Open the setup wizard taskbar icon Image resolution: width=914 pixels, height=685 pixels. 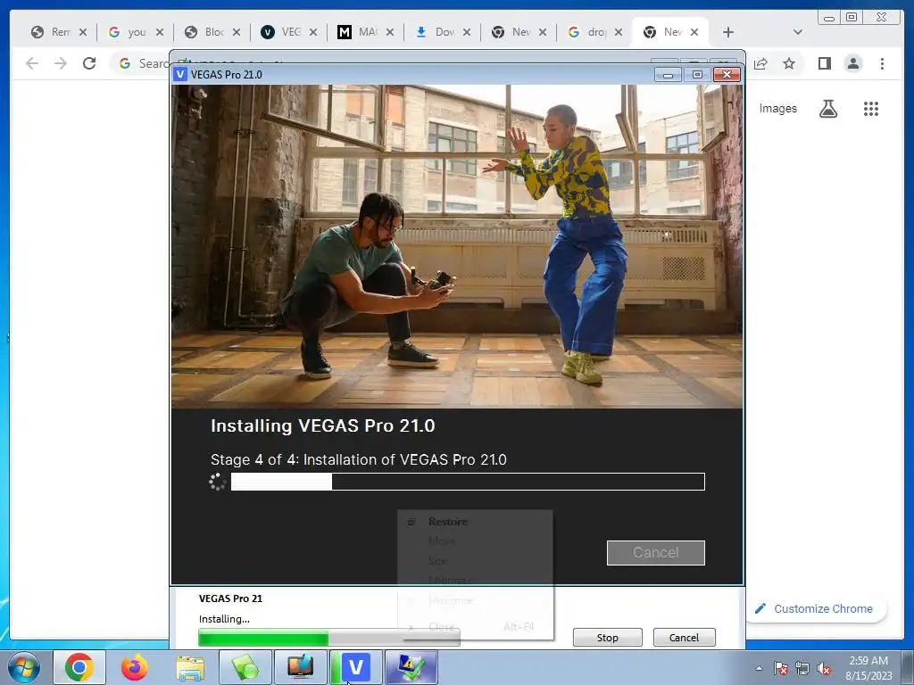tap(411, 667)
